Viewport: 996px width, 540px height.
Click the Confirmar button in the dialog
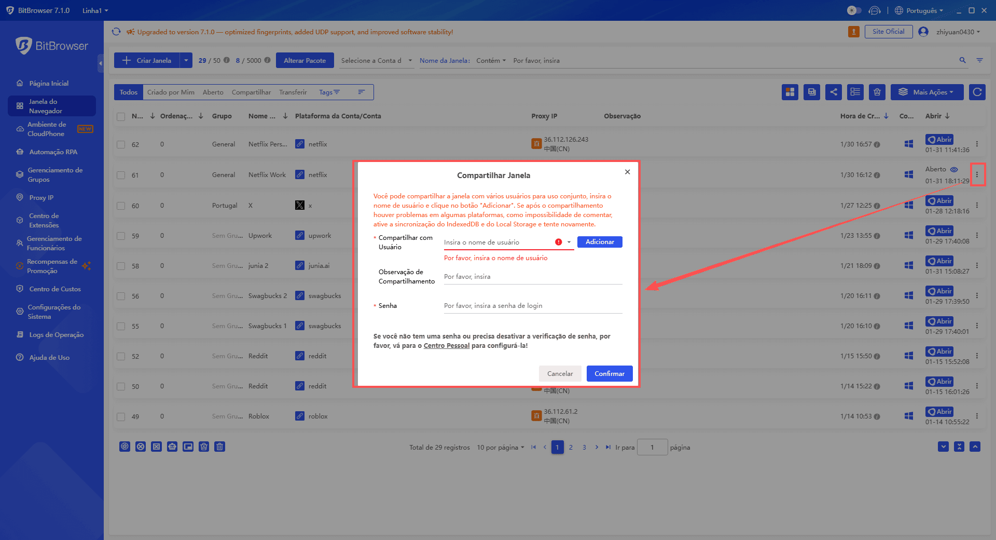609,373
